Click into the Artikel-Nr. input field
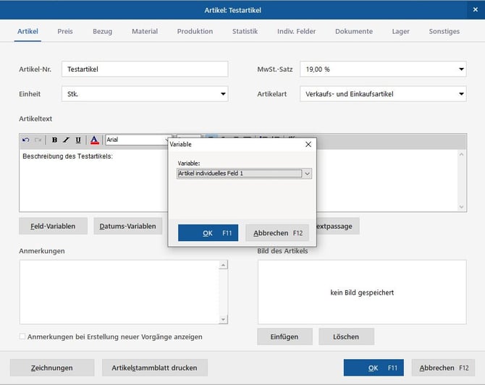 145,69
